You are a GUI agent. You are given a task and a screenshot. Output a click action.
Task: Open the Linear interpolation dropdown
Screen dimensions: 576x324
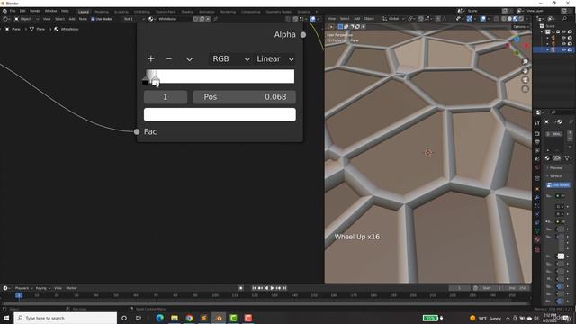pyautogui.click(x=274, y=58)
